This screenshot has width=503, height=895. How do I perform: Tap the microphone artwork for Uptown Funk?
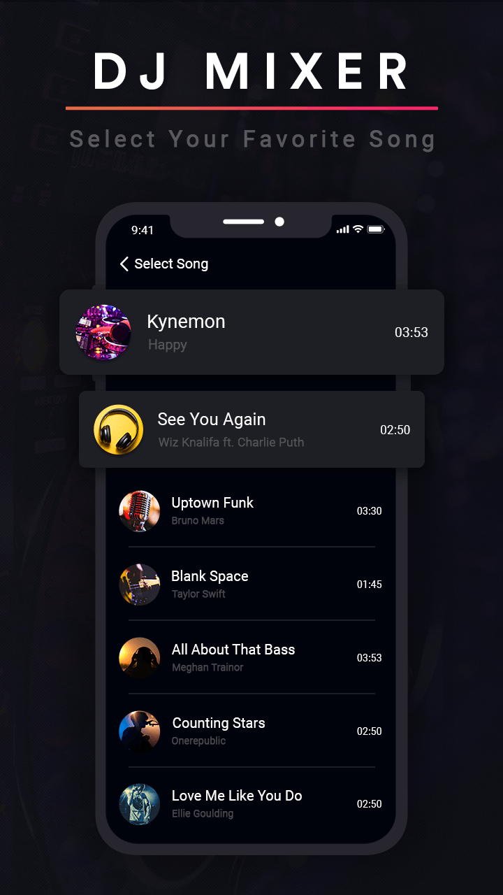coord(140,511)
